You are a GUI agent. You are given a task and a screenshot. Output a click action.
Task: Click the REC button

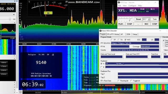[146, 24]
